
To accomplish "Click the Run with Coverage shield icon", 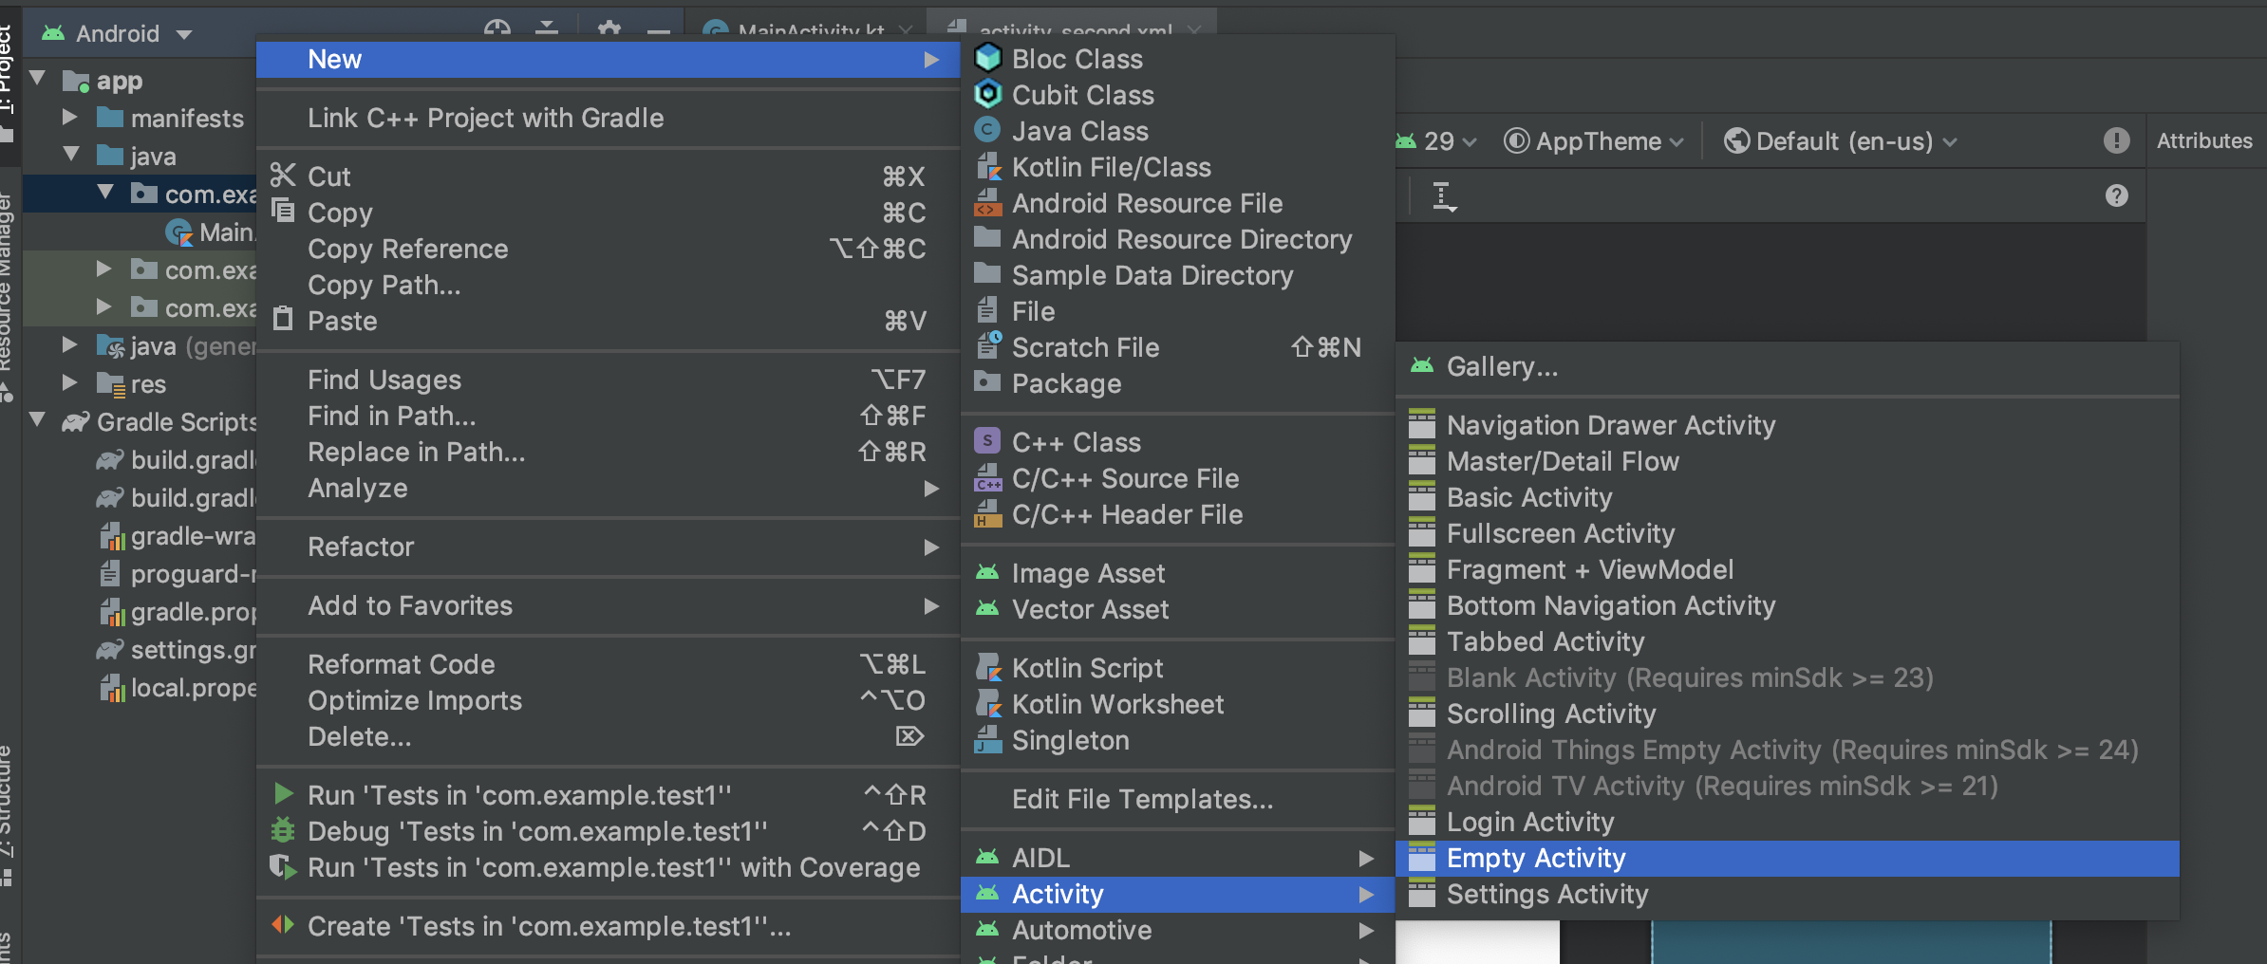I will click(x=283, y=866).
